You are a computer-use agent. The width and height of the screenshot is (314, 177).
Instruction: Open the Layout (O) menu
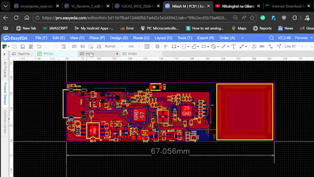click(163, 38)
